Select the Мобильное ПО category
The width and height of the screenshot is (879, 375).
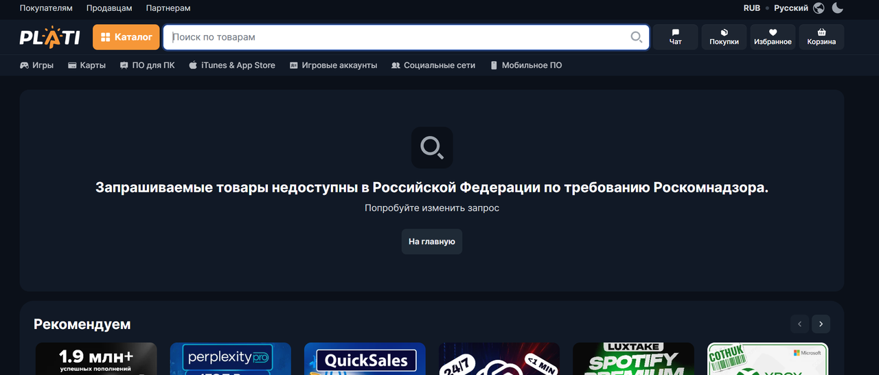[x=525, y=65]
